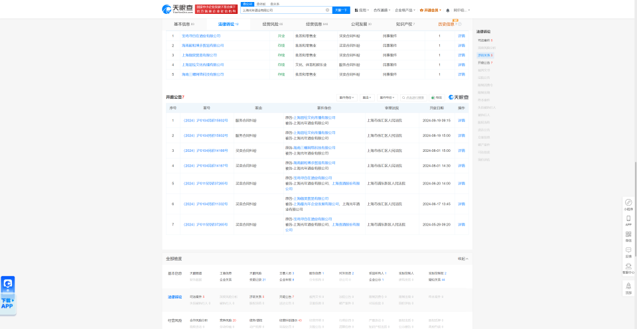
Task: Open the 案由 filter dropdown
Action: 367,98
